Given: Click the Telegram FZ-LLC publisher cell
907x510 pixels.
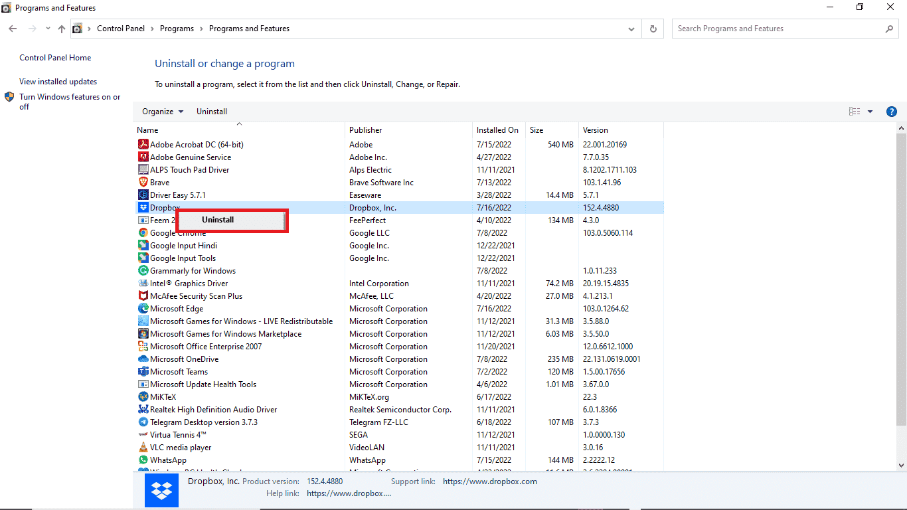Looking at the screenshot, I should [x=378, y=422].
